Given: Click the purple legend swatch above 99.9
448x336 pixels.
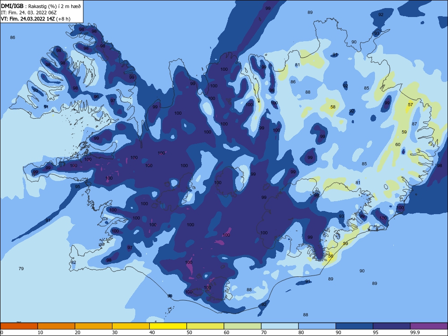Looking at the screenshot, I should pyautogui.click(x=429, y=326).
